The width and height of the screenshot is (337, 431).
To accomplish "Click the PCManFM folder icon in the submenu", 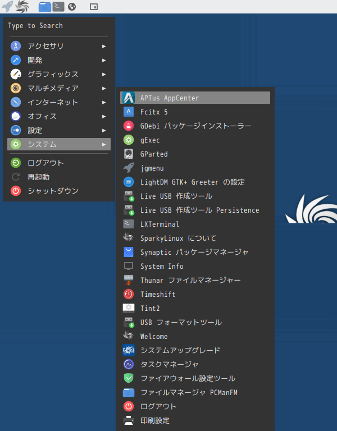I will [x=129, y=392].
